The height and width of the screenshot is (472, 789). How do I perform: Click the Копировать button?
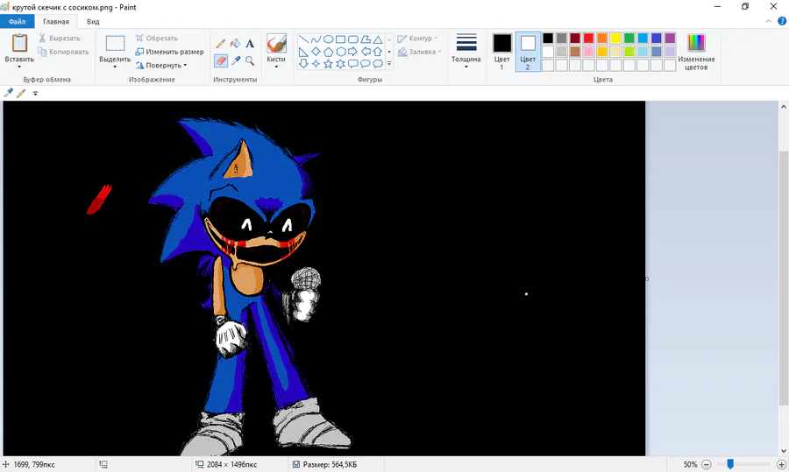pyautogui.click(x=63, y=52)
